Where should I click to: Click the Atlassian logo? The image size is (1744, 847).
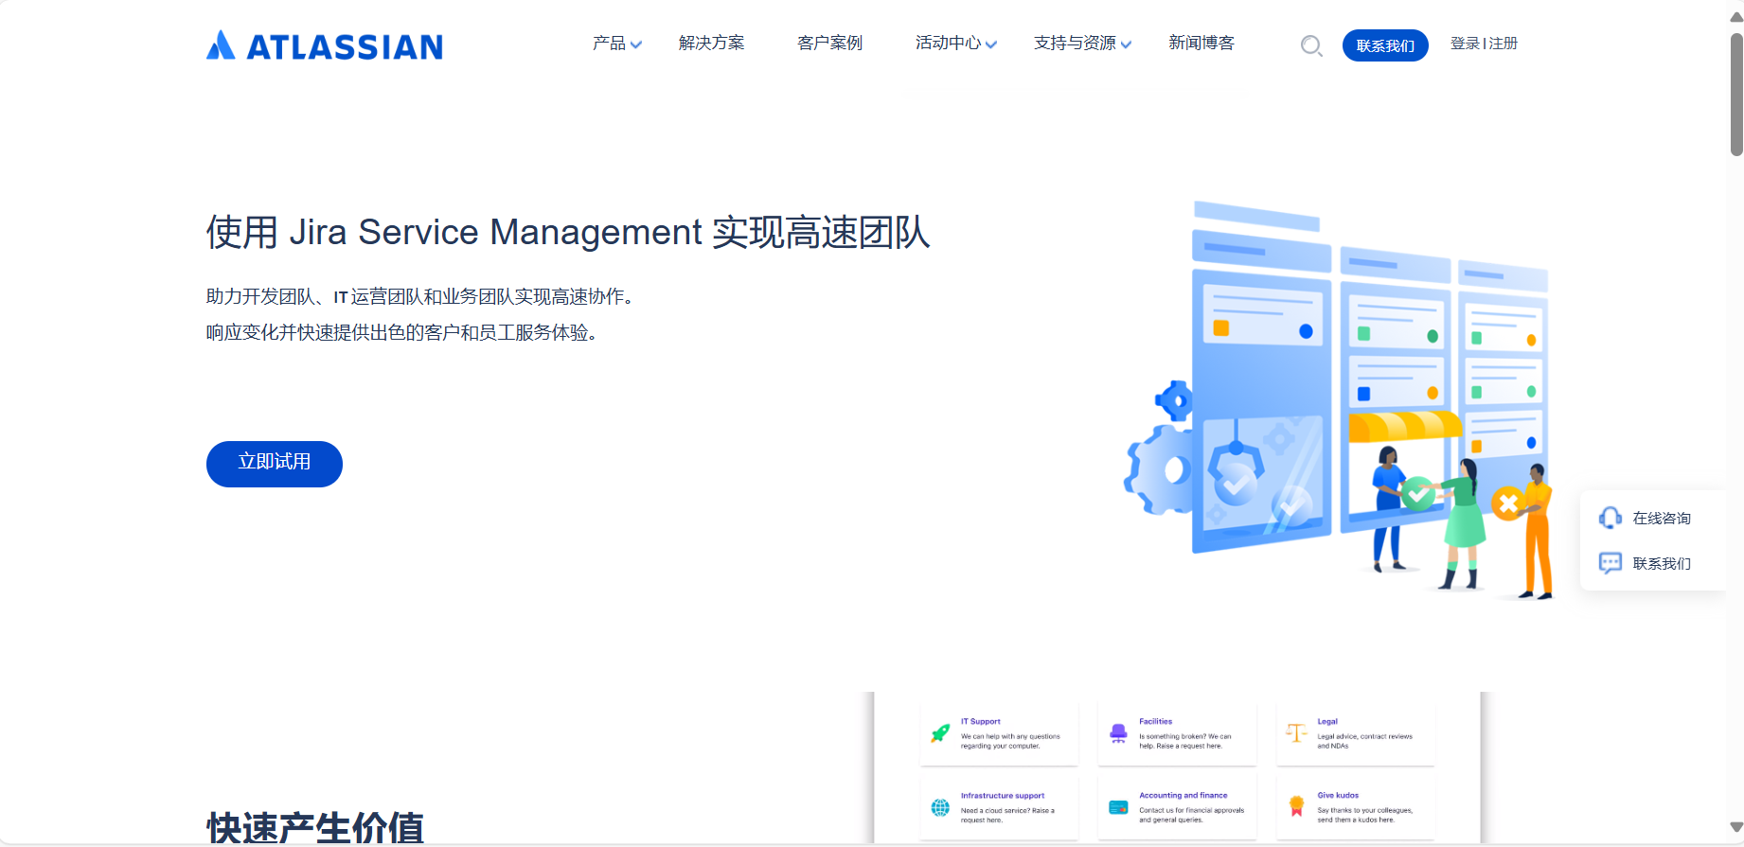325,45
